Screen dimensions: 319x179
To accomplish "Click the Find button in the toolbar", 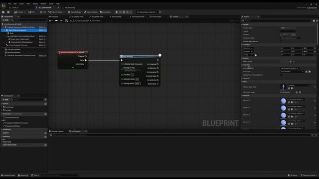I will pos(43,12).
